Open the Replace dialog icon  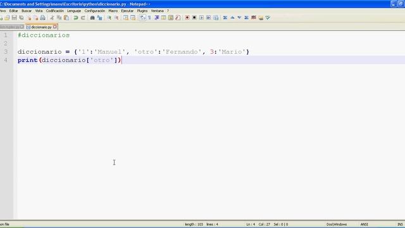(x=99, y=18)
